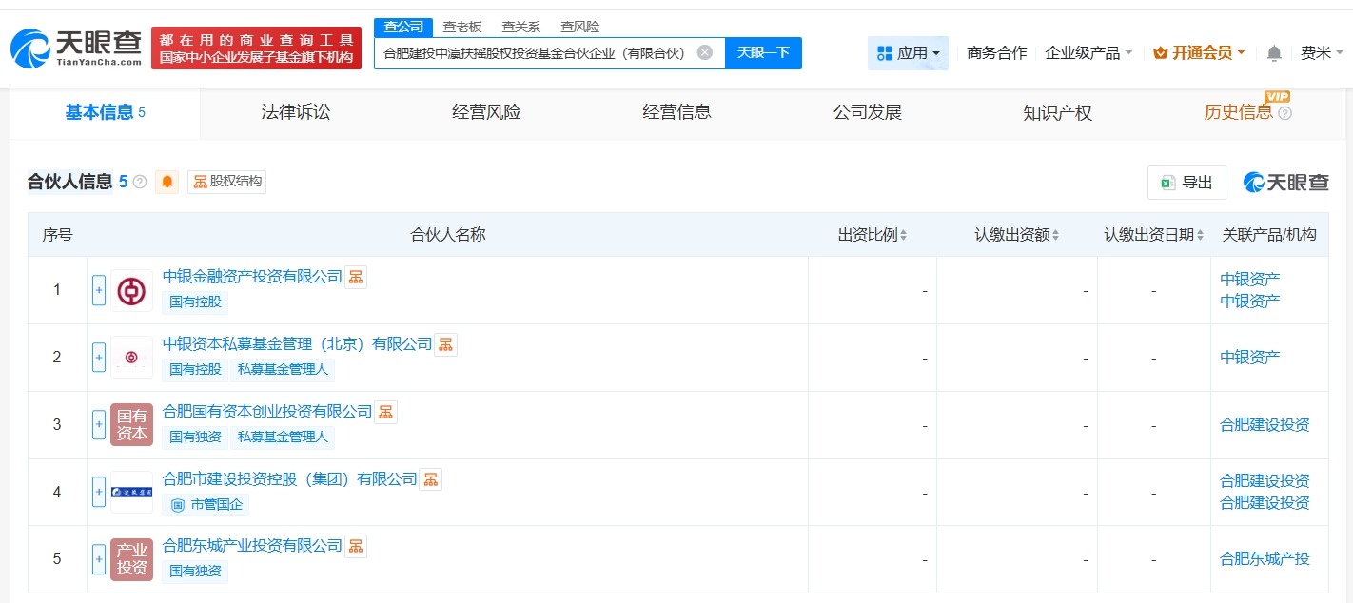Click the 天眼查 logo in header

tap(76, 48)
